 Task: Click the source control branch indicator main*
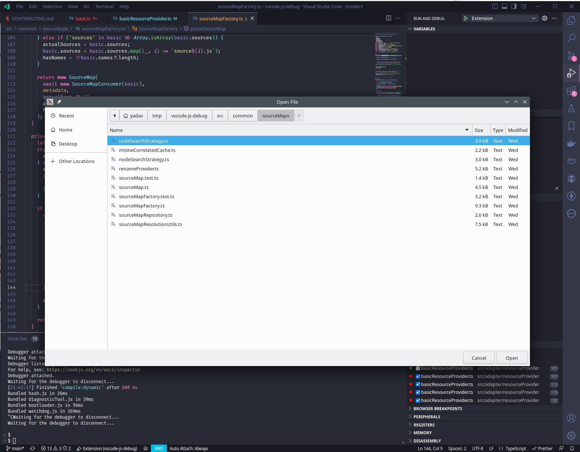[x=16, y=448]
